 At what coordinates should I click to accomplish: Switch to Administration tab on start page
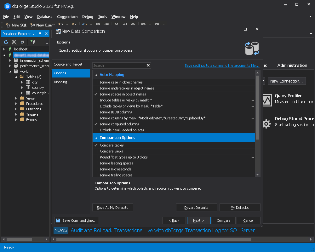coord(292,65)
